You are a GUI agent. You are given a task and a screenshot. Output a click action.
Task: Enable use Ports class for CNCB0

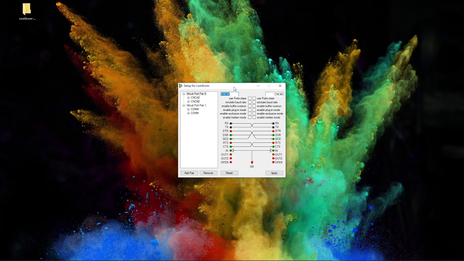[254, 99]
